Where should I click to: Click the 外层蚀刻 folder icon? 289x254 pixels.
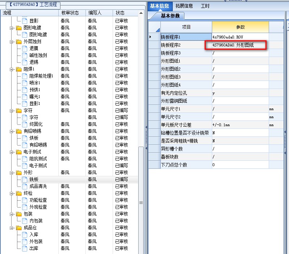point(19,42)
